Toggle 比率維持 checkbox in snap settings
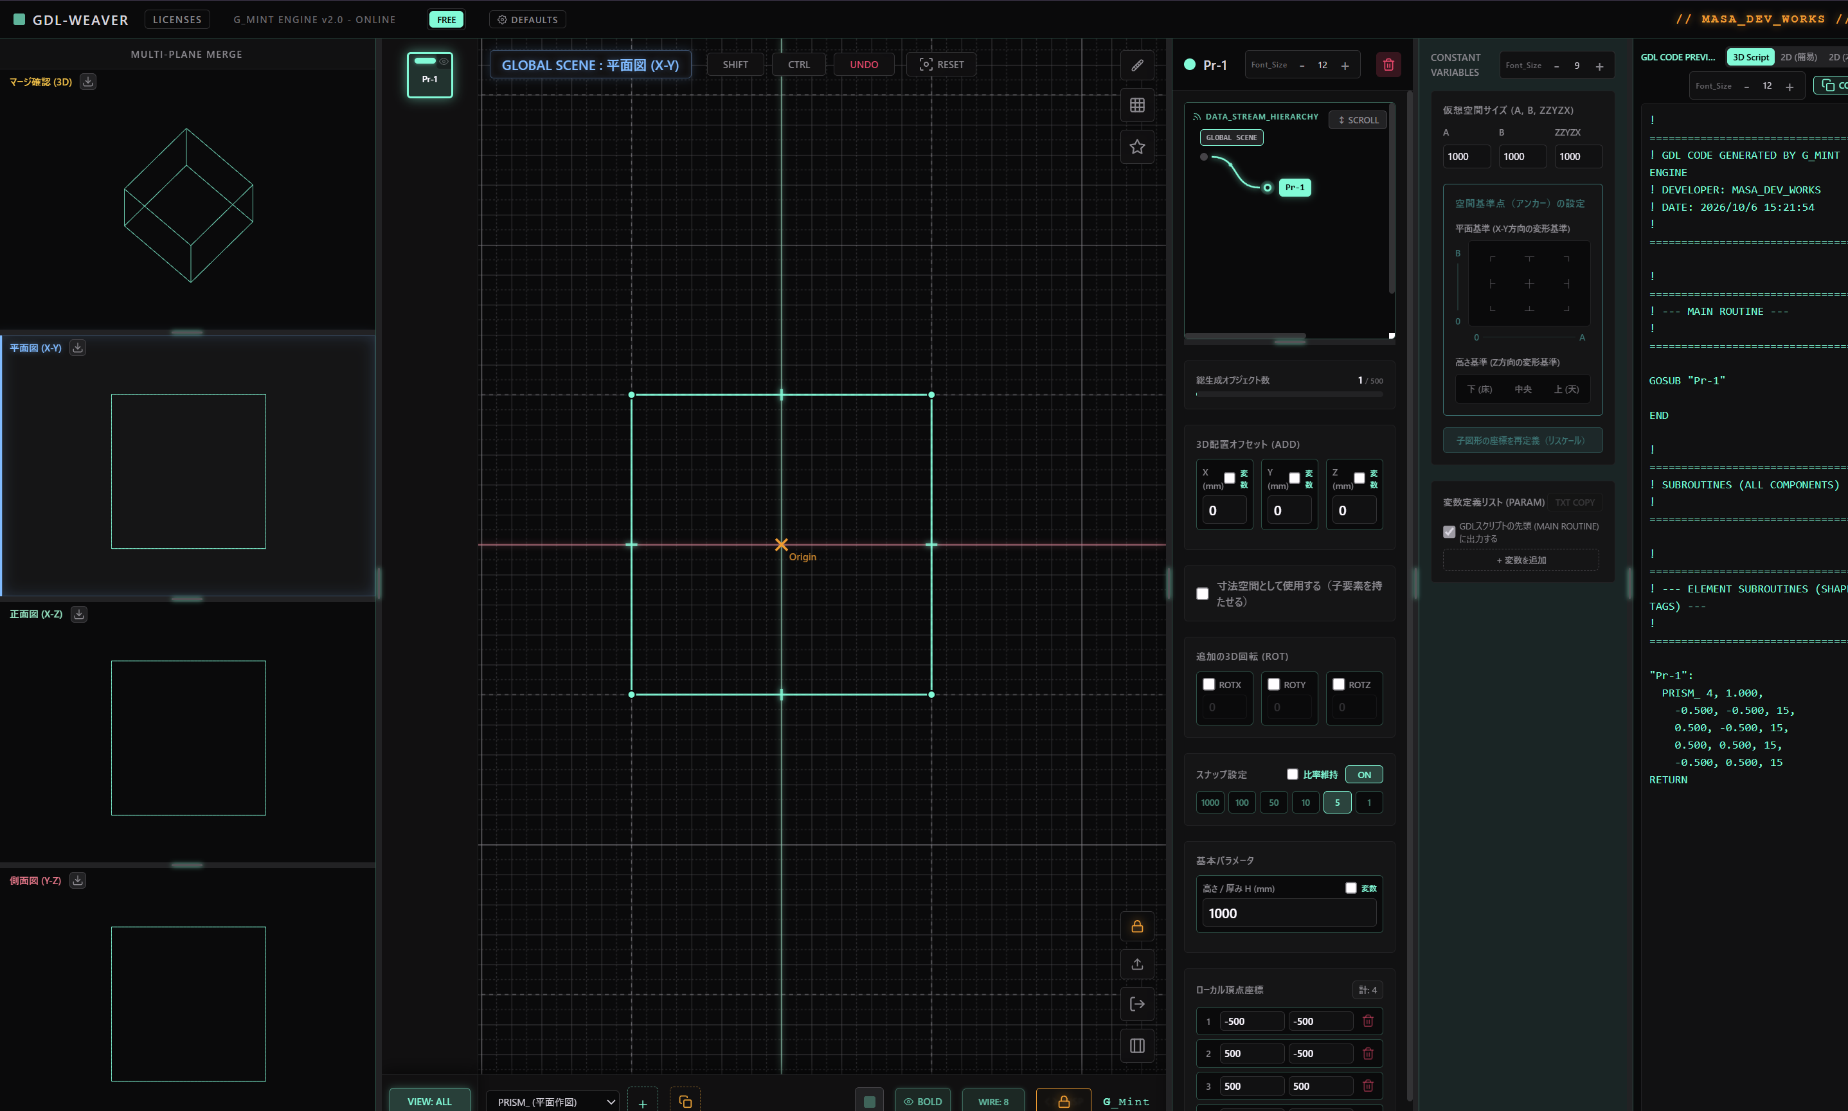This screenshot has height=1111, width=1848. click(1293, 774)
